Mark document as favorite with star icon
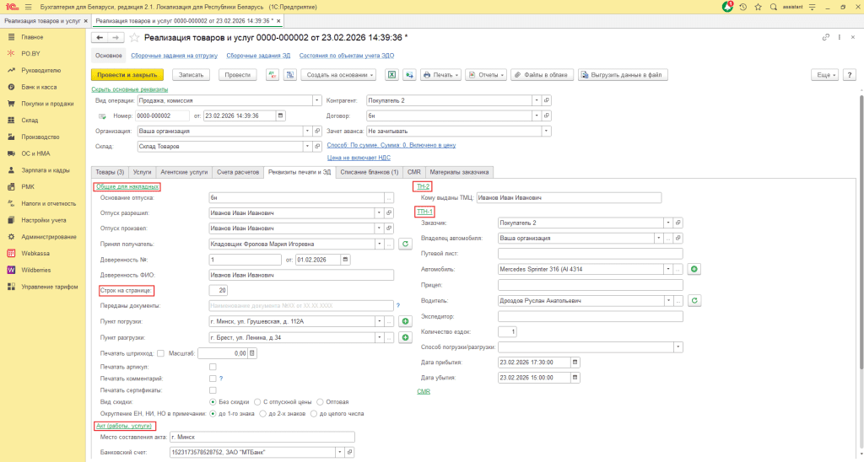The image size is (864, 462). [x=133, y=38]
